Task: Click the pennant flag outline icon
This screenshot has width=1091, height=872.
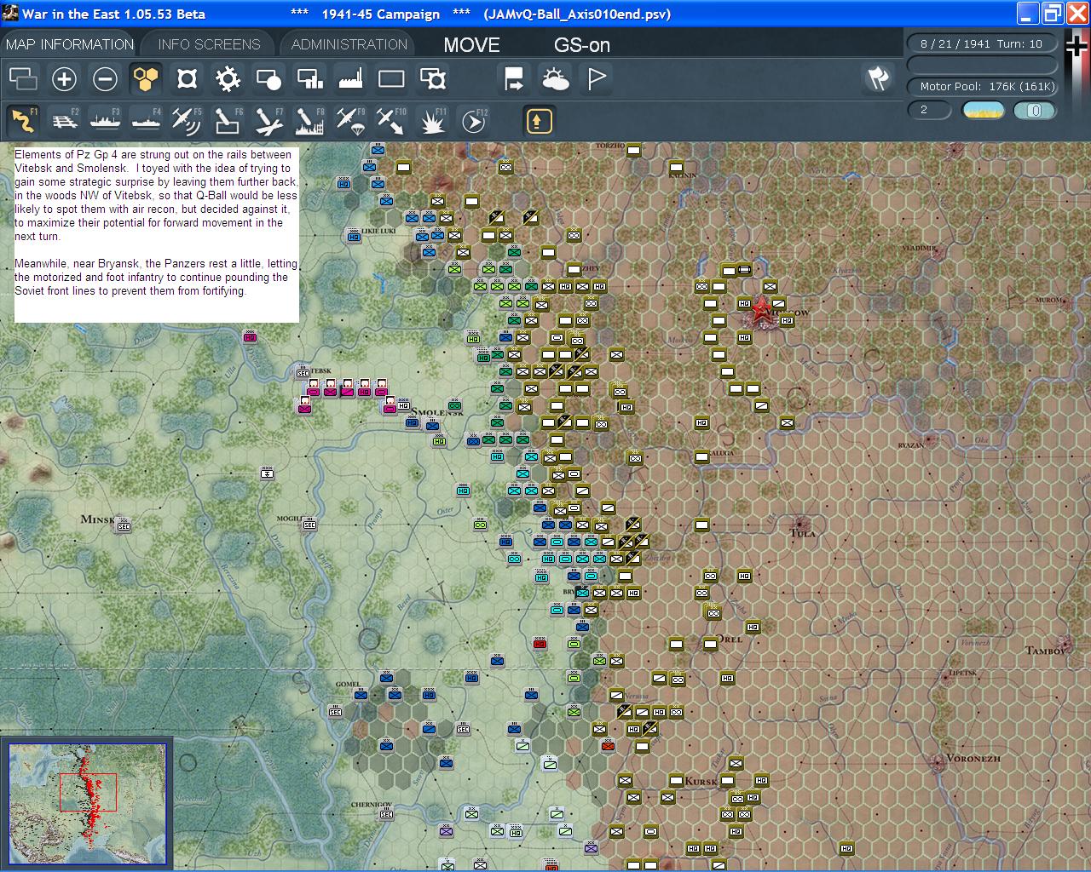Action: (597, 79)
